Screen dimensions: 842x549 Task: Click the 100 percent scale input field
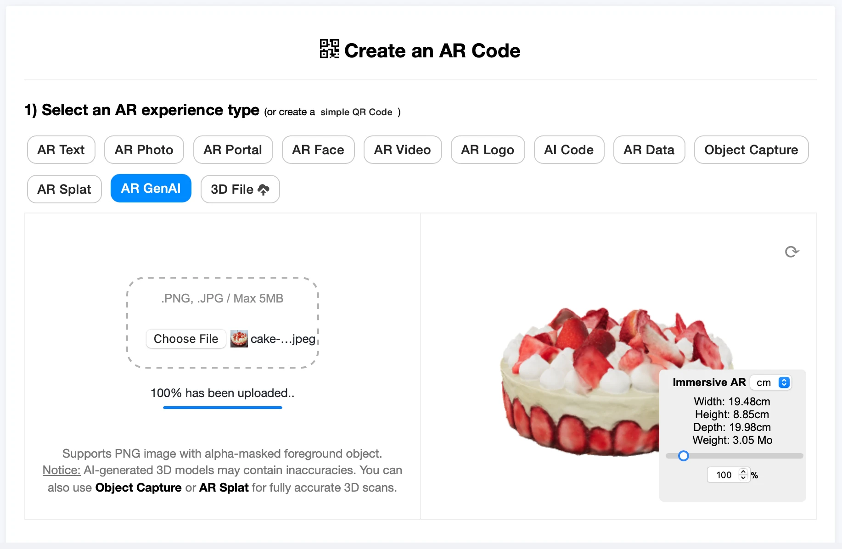pyautogui.click(x=724, y=475)
